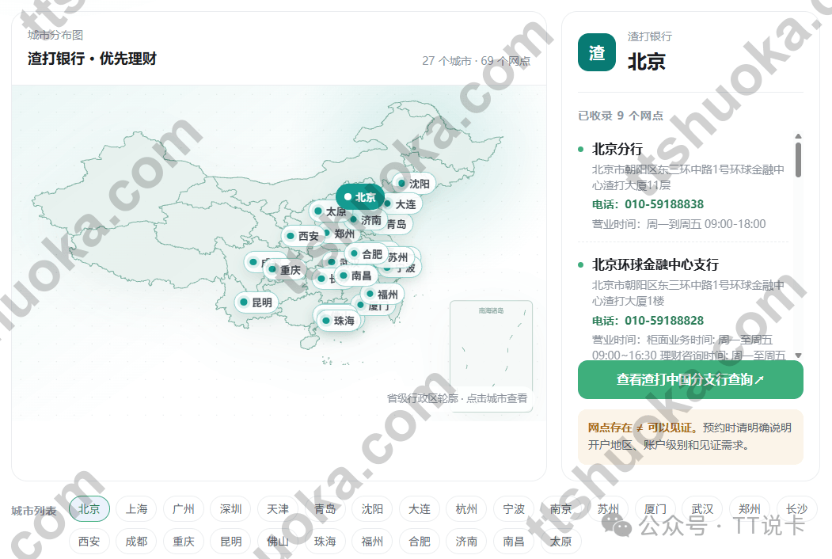Click the 合肥 map marker

366,253
